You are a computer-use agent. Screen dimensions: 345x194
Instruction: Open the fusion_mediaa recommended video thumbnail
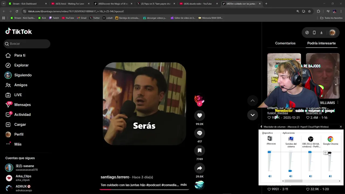[x=284, y=76]
